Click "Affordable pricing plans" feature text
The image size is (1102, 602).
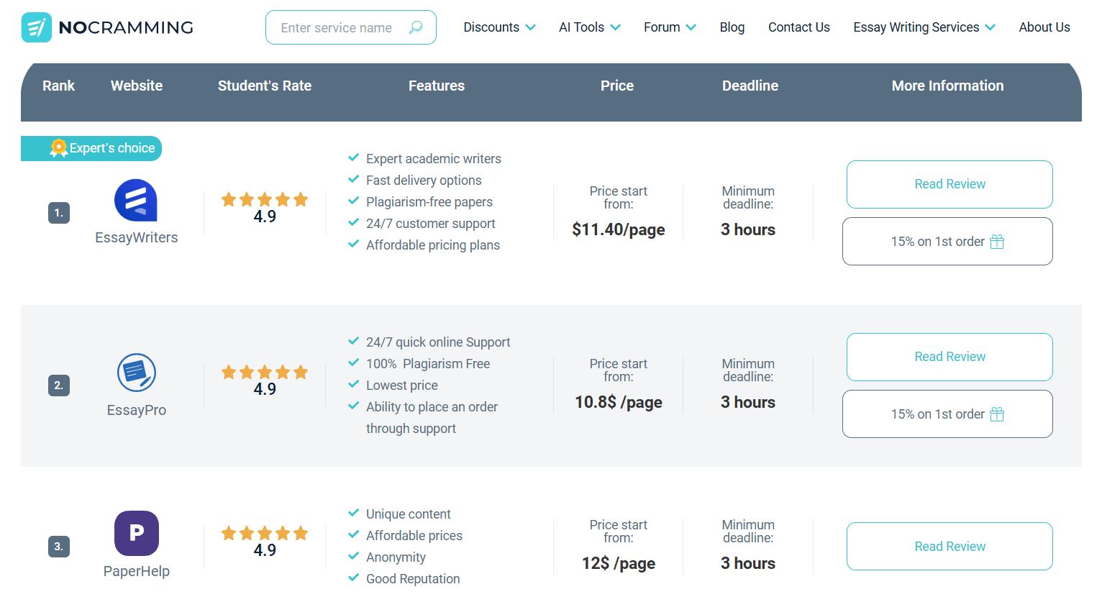click(x=433, y=245)
